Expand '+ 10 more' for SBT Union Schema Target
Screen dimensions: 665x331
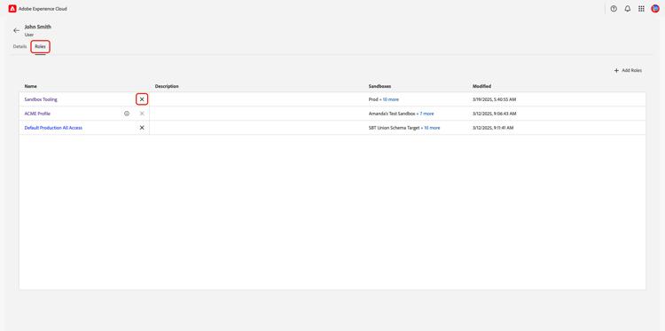[x=430, y=128]
